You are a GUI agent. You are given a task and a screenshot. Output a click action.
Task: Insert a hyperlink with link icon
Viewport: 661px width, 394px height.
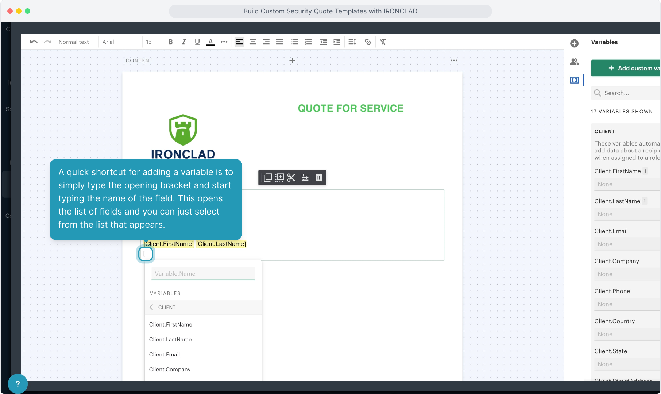pos(368,42)
